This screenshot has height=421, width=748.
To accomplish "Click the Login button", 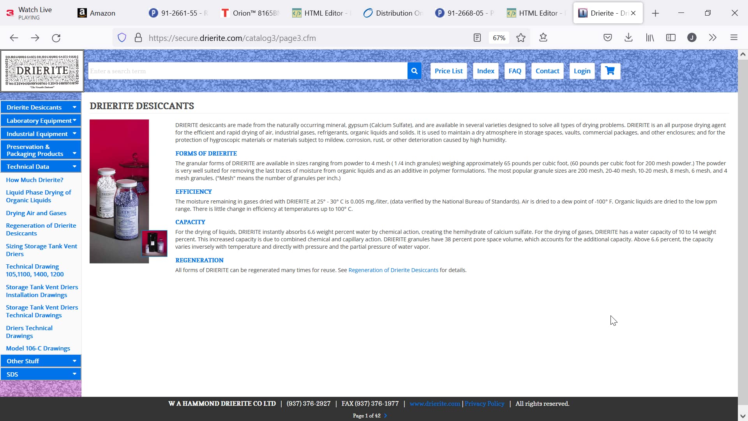I will (x=582, y=71).
